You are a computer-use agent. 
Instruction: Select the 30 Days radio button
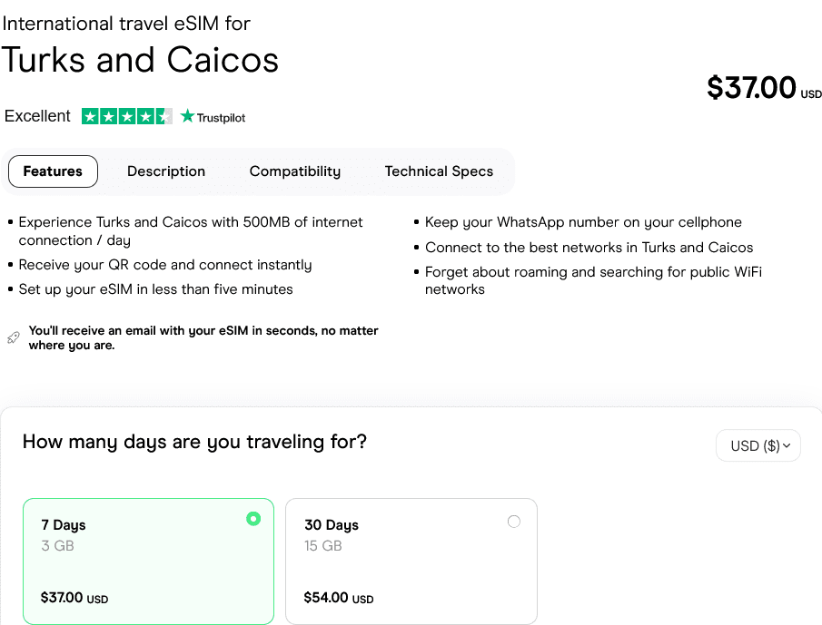(x=514, y=522)
